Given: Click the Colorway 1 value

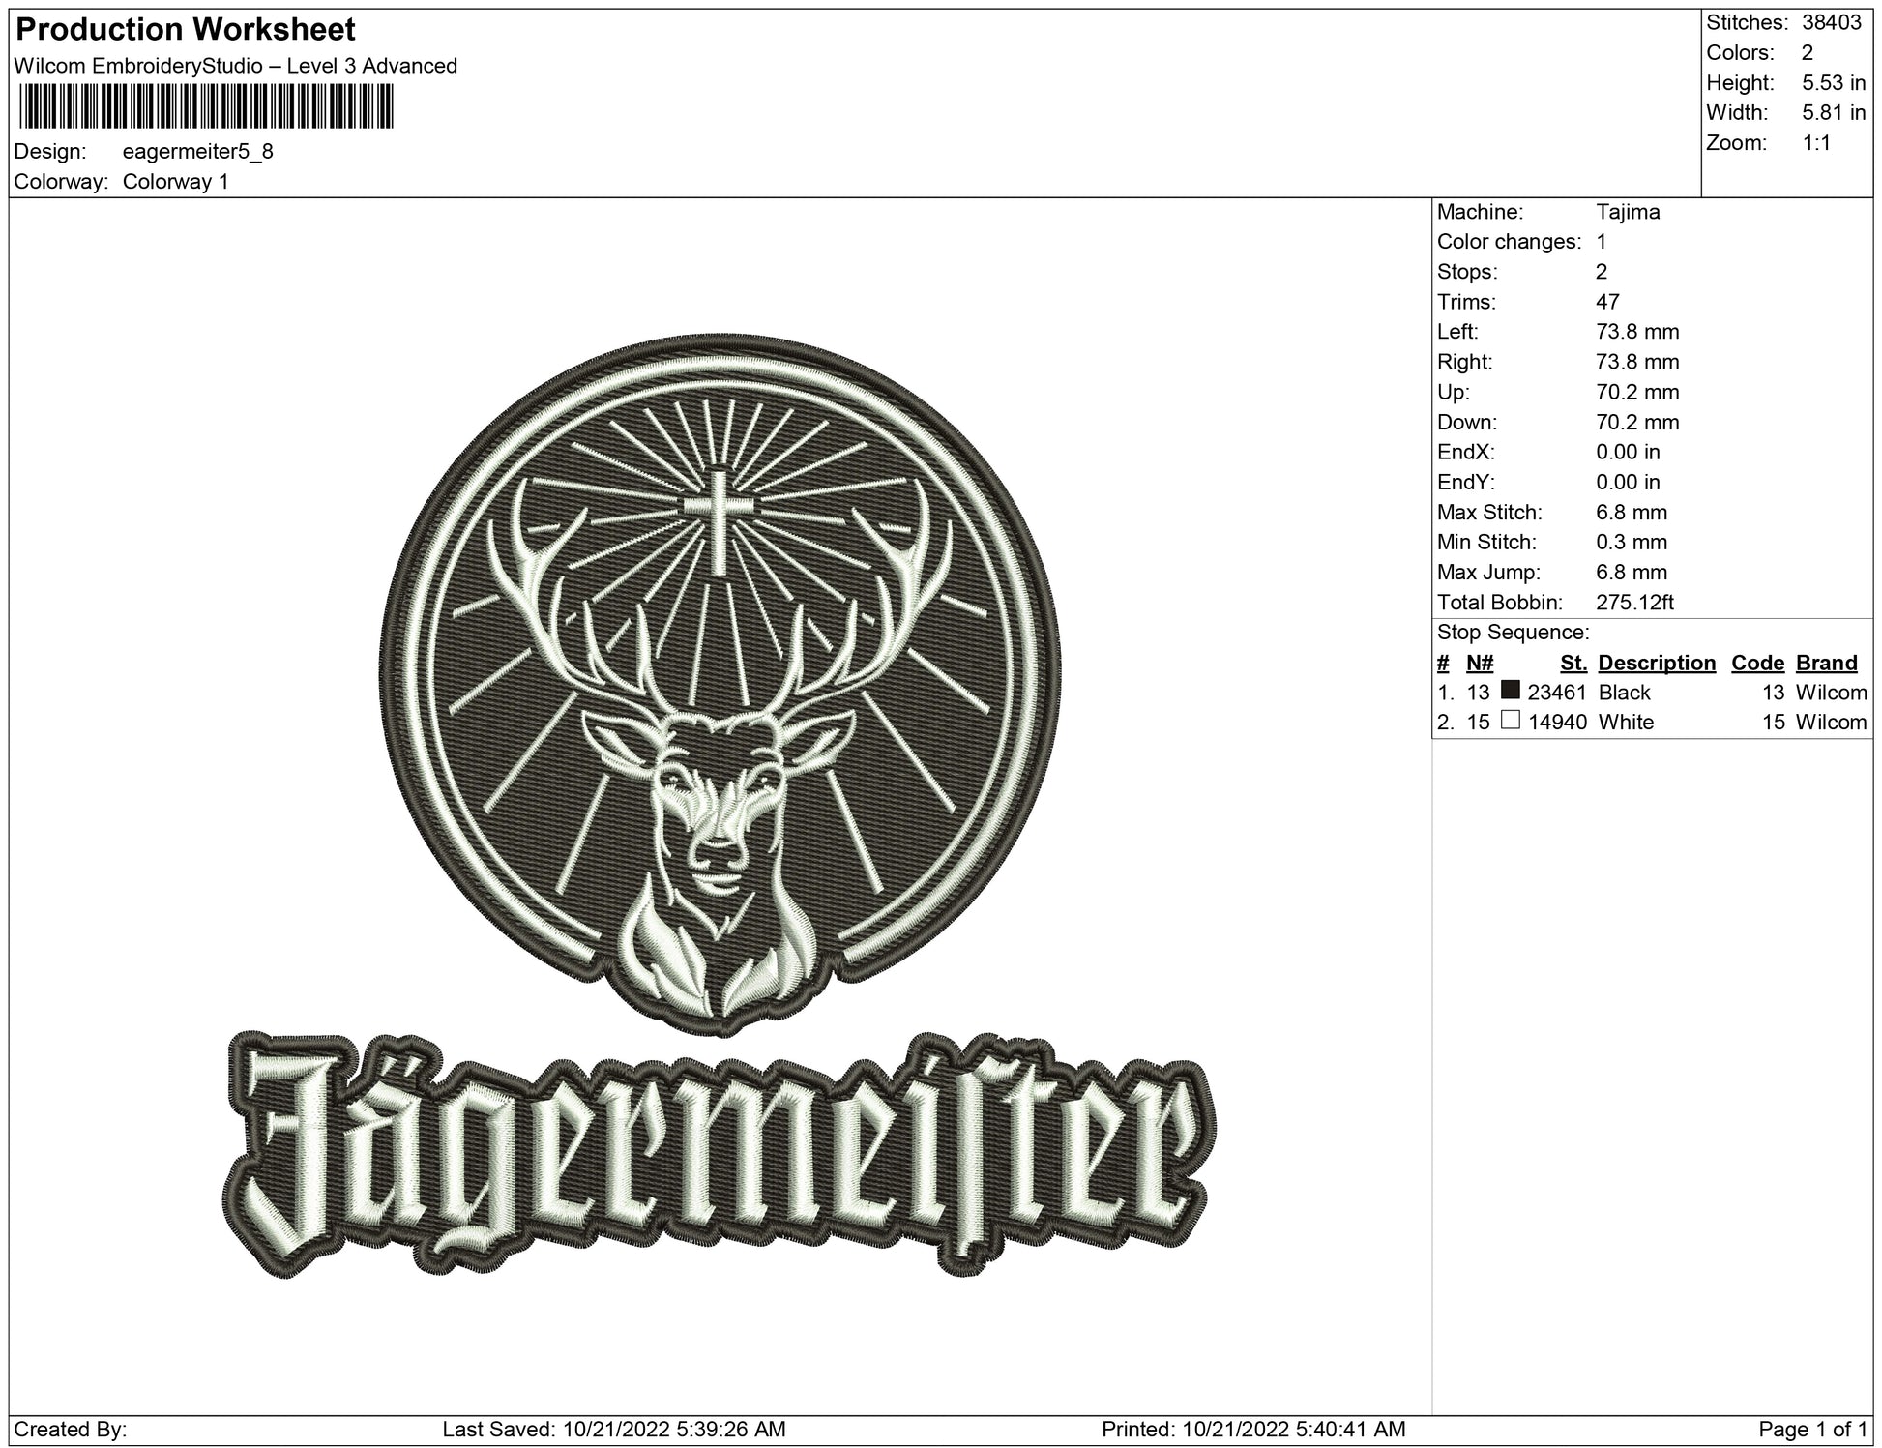Looking at the screenshot, I should (175, 182).
